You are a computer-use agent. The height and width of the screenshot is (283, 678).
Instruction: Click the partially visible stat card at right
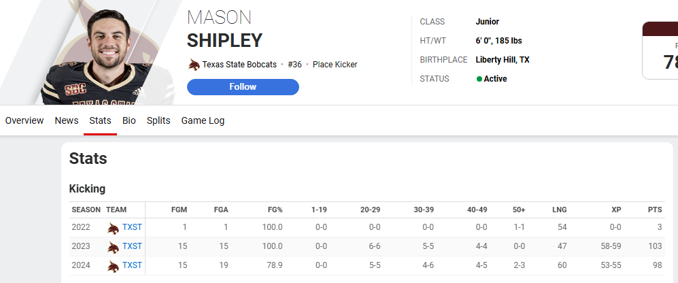coord(660,50)
